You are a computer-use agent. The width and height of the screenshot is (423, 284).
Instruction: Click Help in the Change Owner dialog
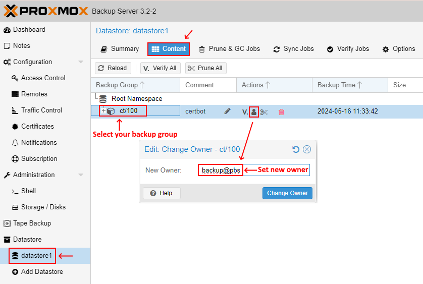162,193
